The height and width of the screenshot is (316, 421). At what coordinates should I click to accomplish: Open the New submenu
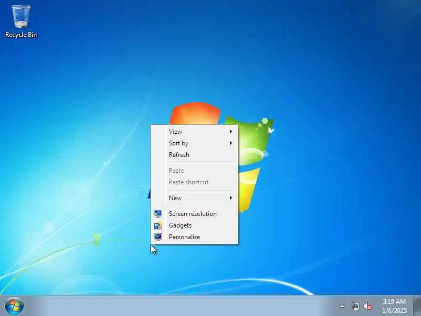click(x=194, y=198)
